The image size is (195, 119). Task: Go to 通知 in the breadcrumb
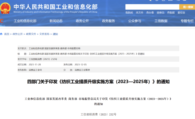[55, 34]
